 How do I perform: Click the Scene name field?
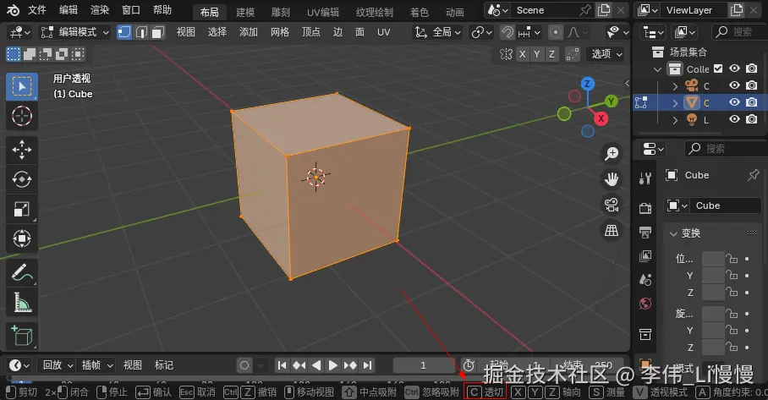tap(546, 10)
